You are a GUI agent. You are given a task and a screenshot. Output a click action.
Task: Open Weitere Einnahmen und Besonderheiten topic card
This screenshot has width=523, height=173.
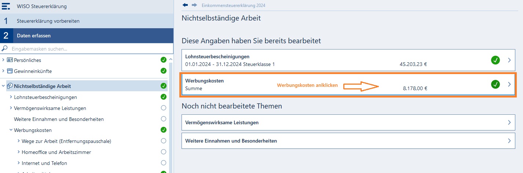(349, 141)
